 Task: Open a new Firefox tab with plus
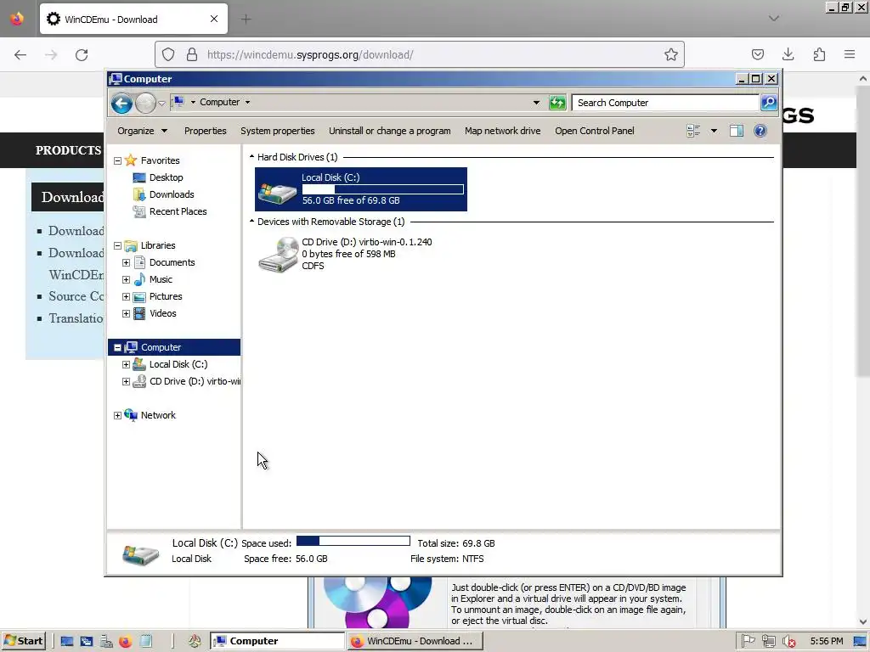(246, 19)
